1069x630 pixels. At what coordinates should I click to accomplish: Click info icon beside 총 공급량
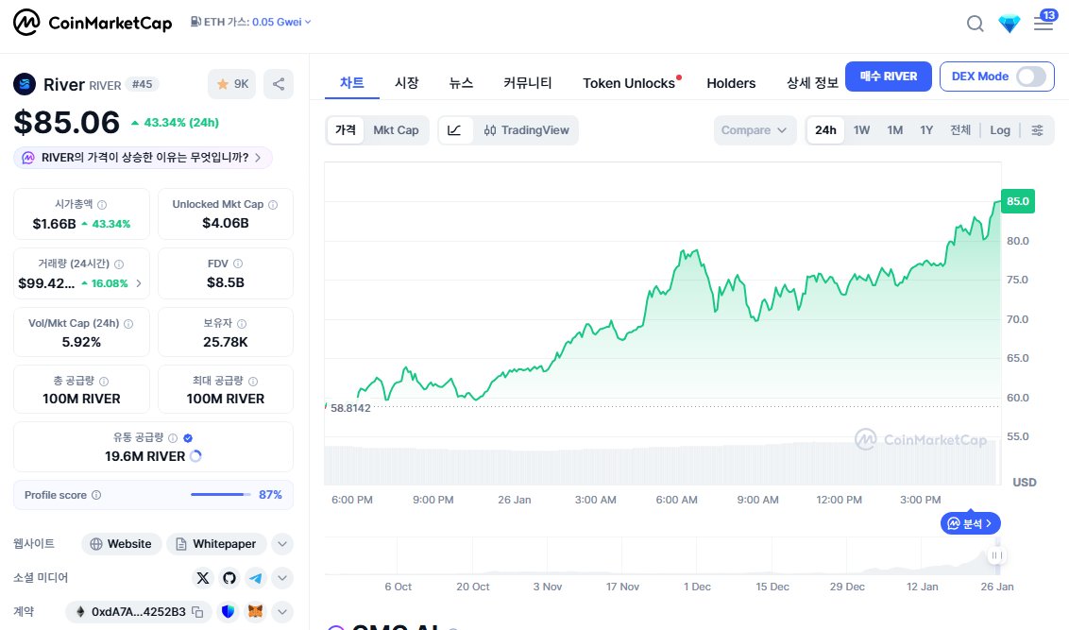pos(104,382)
